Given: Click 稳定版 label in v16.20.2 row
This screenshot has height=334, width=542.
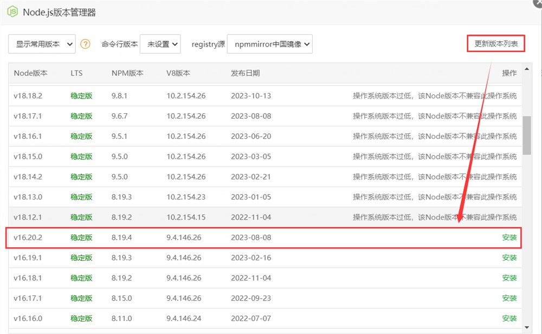Looking at the screenshot, I should pyautogui.click(x=81, y=237).
